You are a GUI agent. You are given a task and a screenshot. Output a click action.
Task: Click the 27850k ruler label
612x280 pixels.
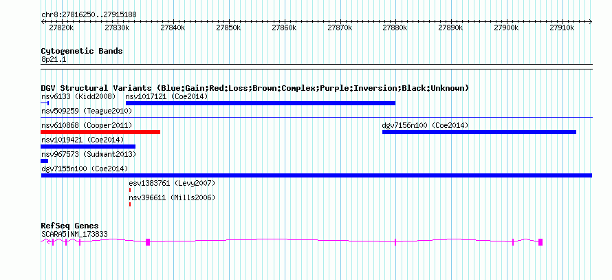click(x=228, y=28)
